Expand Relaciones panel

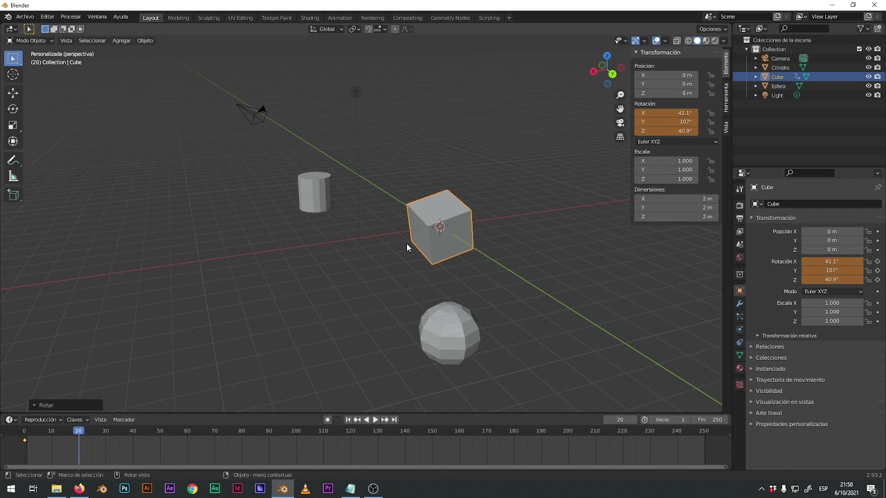pyautogui.click(x=770, y=347)
